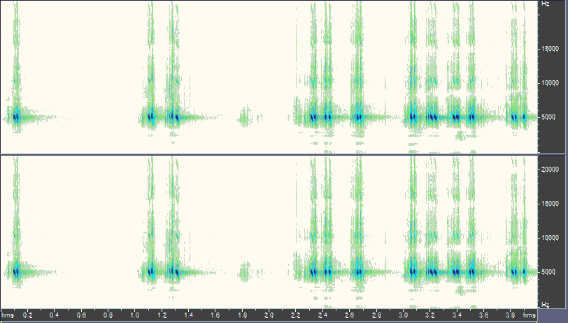Click the Hz label below the lower scale

[x=546, y=305]
